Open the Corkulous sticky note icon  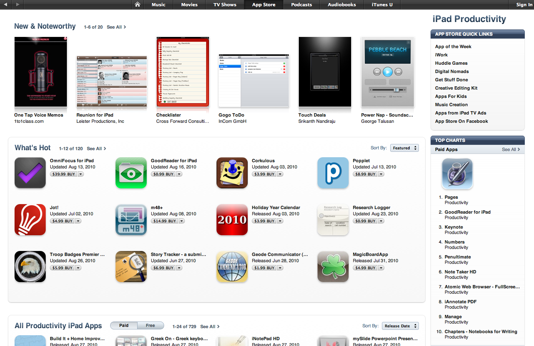[x=232, y=173]
